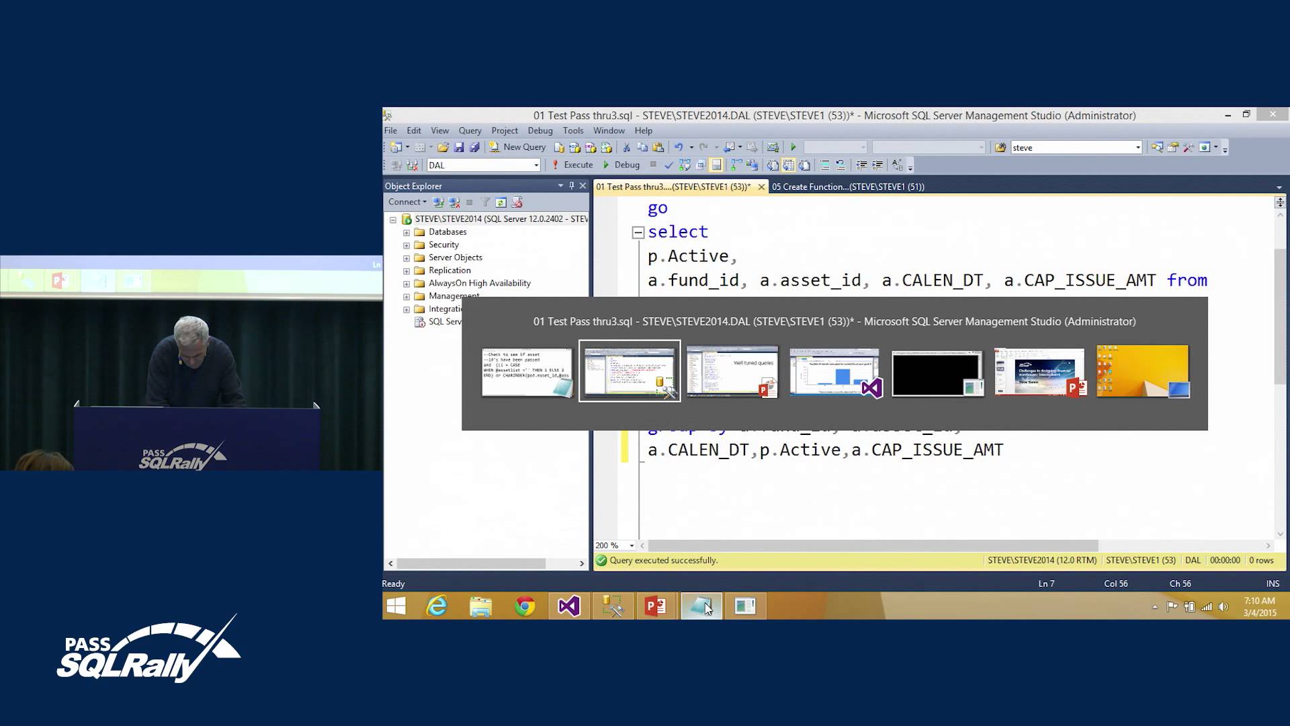The height and width of the screenshot is (726, 1290).
Task: Select STEVE\STEVE2014 server instance
Action: [x=492, y=218]
